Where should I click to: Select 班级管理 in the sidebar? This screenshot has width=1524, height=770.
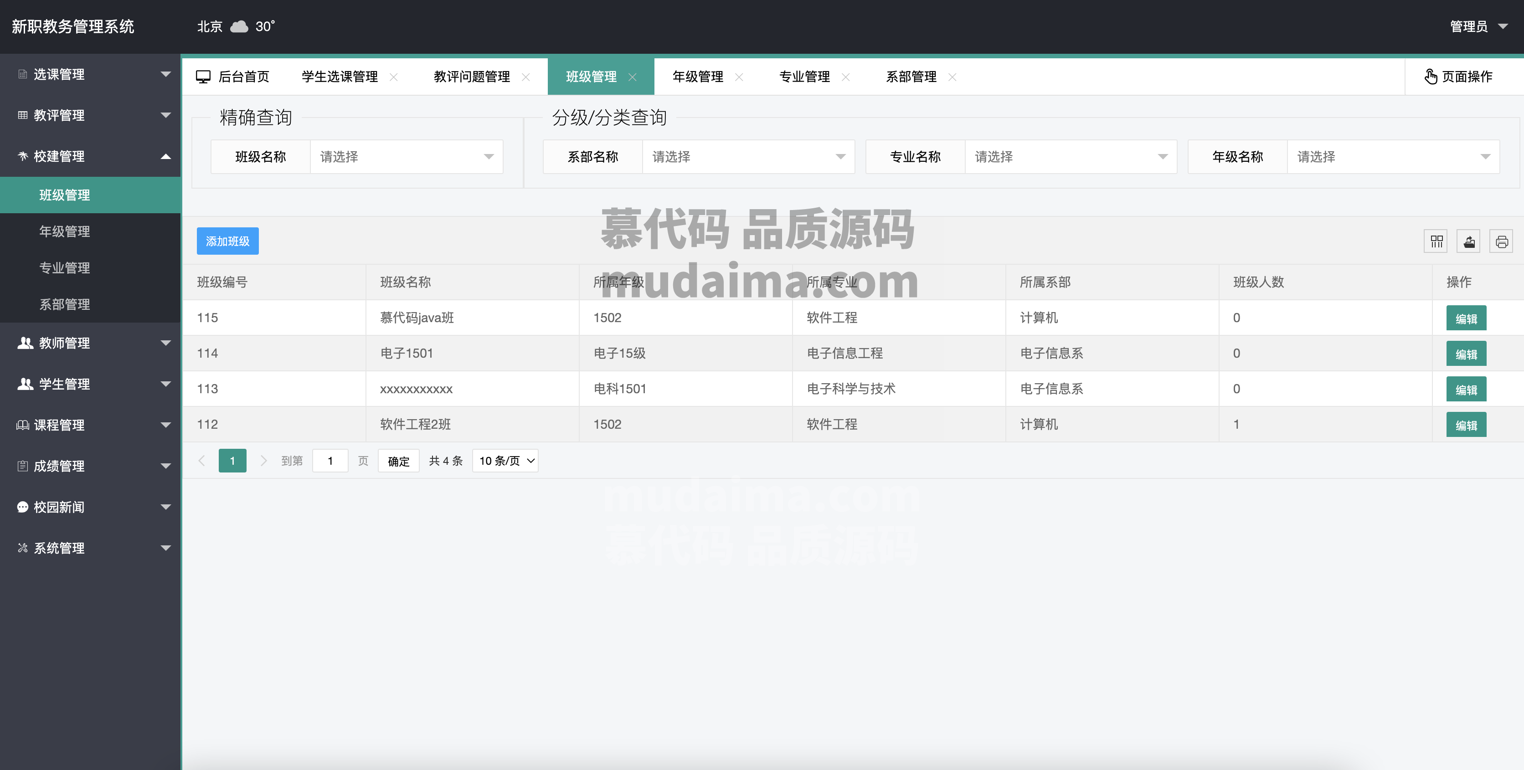[90, 195]
